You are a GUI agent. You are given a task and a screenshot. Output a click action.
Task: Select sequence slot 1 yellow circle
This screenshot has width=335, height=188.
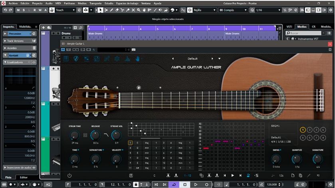(x=303, y=130)
